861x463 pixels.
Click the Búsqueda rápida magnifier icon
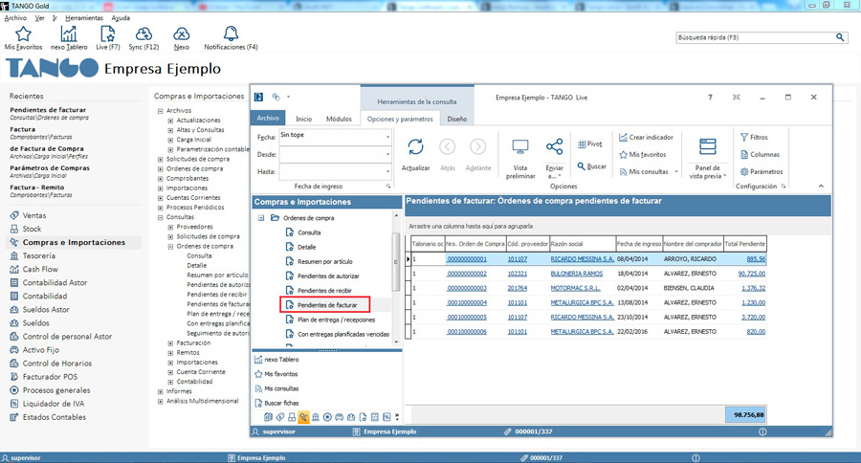click(x=840, y=37)
